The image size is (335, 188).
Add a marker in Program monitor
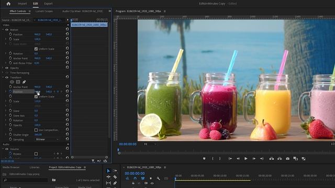point(204,159)
